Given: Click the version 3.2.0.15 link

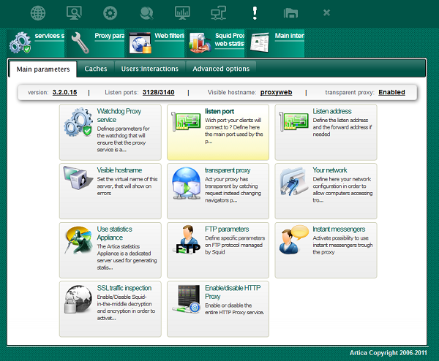Looking at the screenshot, I should pyautogui.click(x=64, y=92).
